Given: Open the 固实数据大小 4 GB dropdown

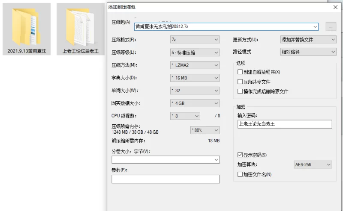Looking at the screenshot, I should coord(195,103).
